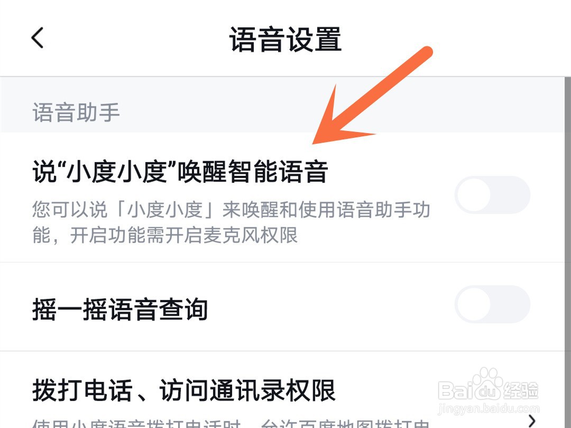Turn on the 摇一摇语音查询 switch
Viewport: 571px width, 428px height.
492,304
